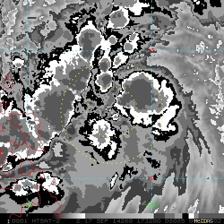The width and height of the screenshot is (224, 224).
Task: Click the yellow McIDAS logo text
Action: [x=203, y=221]
